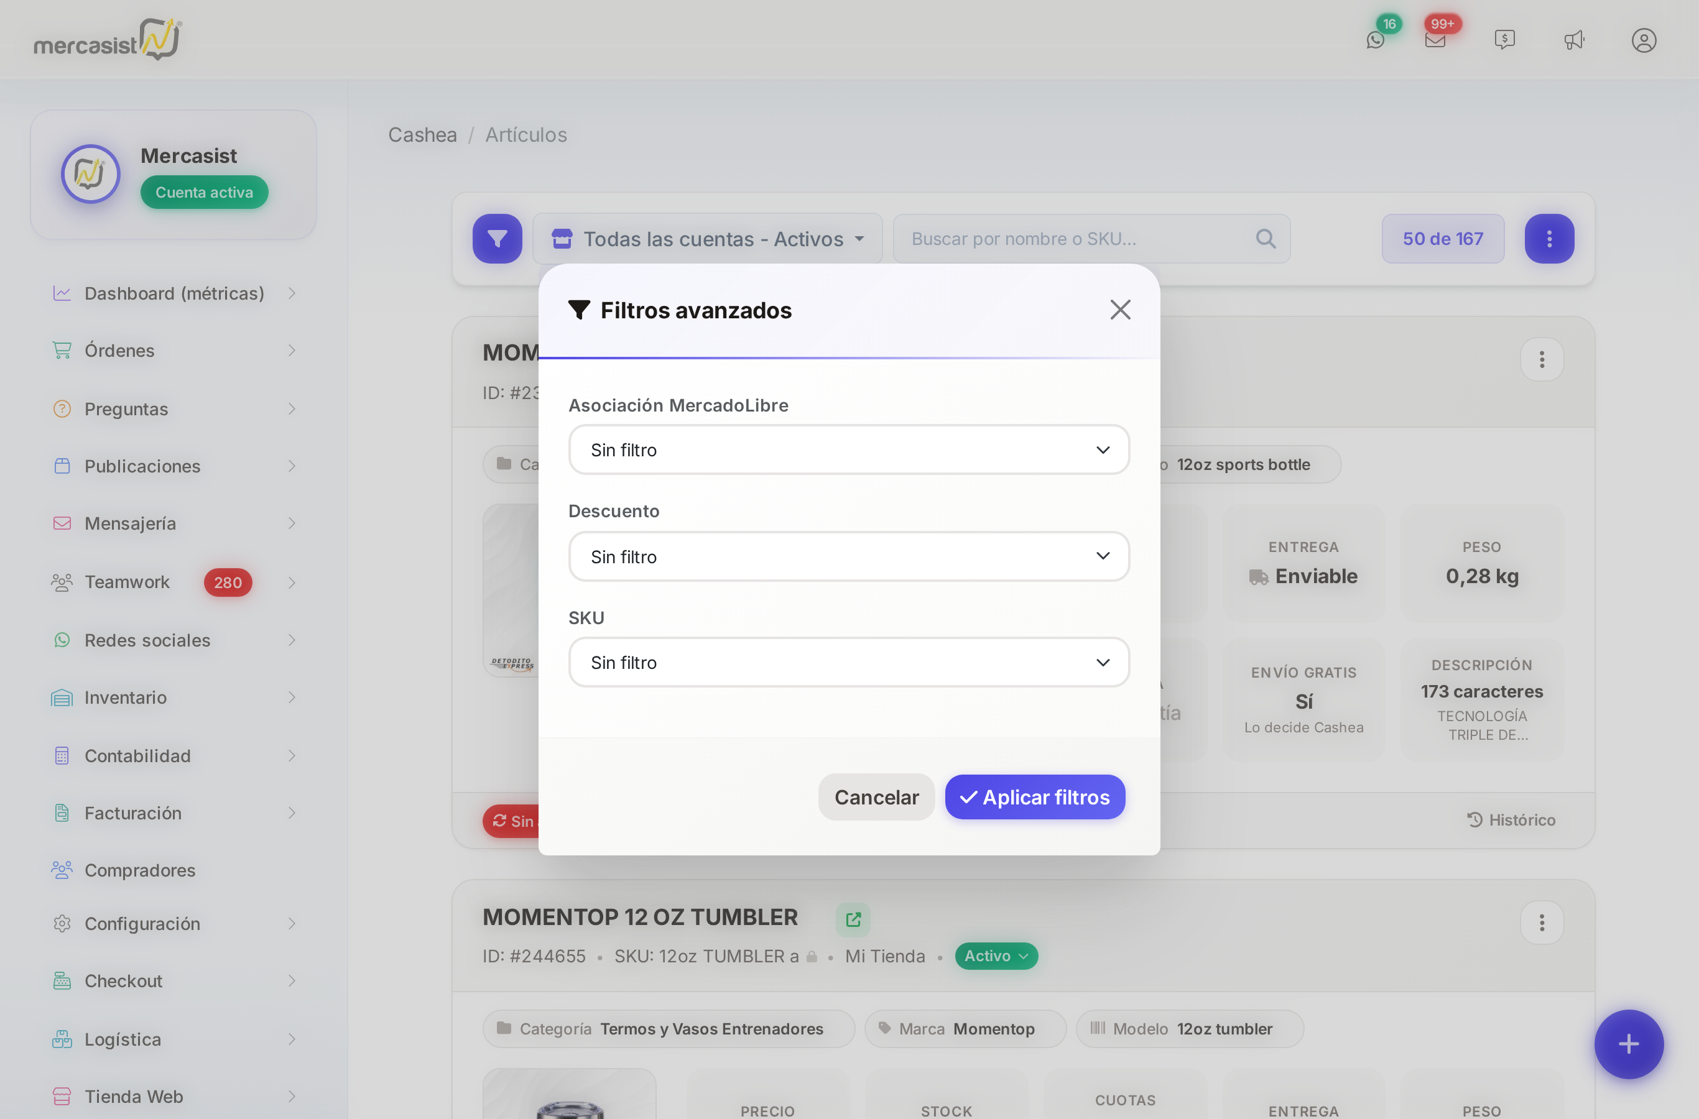Image resolution: width=1699 pixels, height=1119 pixels.
Task: Expand the Inventario sidebar menu
Action: 174,698
